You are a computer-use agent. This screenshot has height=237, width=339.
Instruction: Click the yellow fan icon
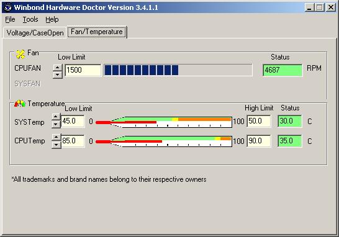click(x=20, y=54)
